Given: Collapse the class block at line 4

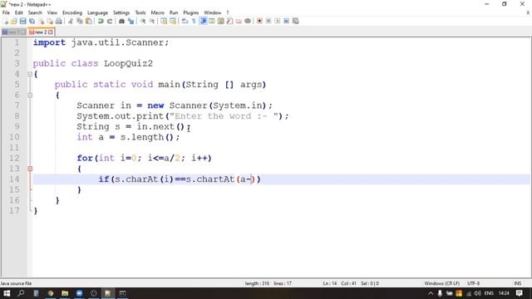Looking at the screenshot, I should point(30,74).
